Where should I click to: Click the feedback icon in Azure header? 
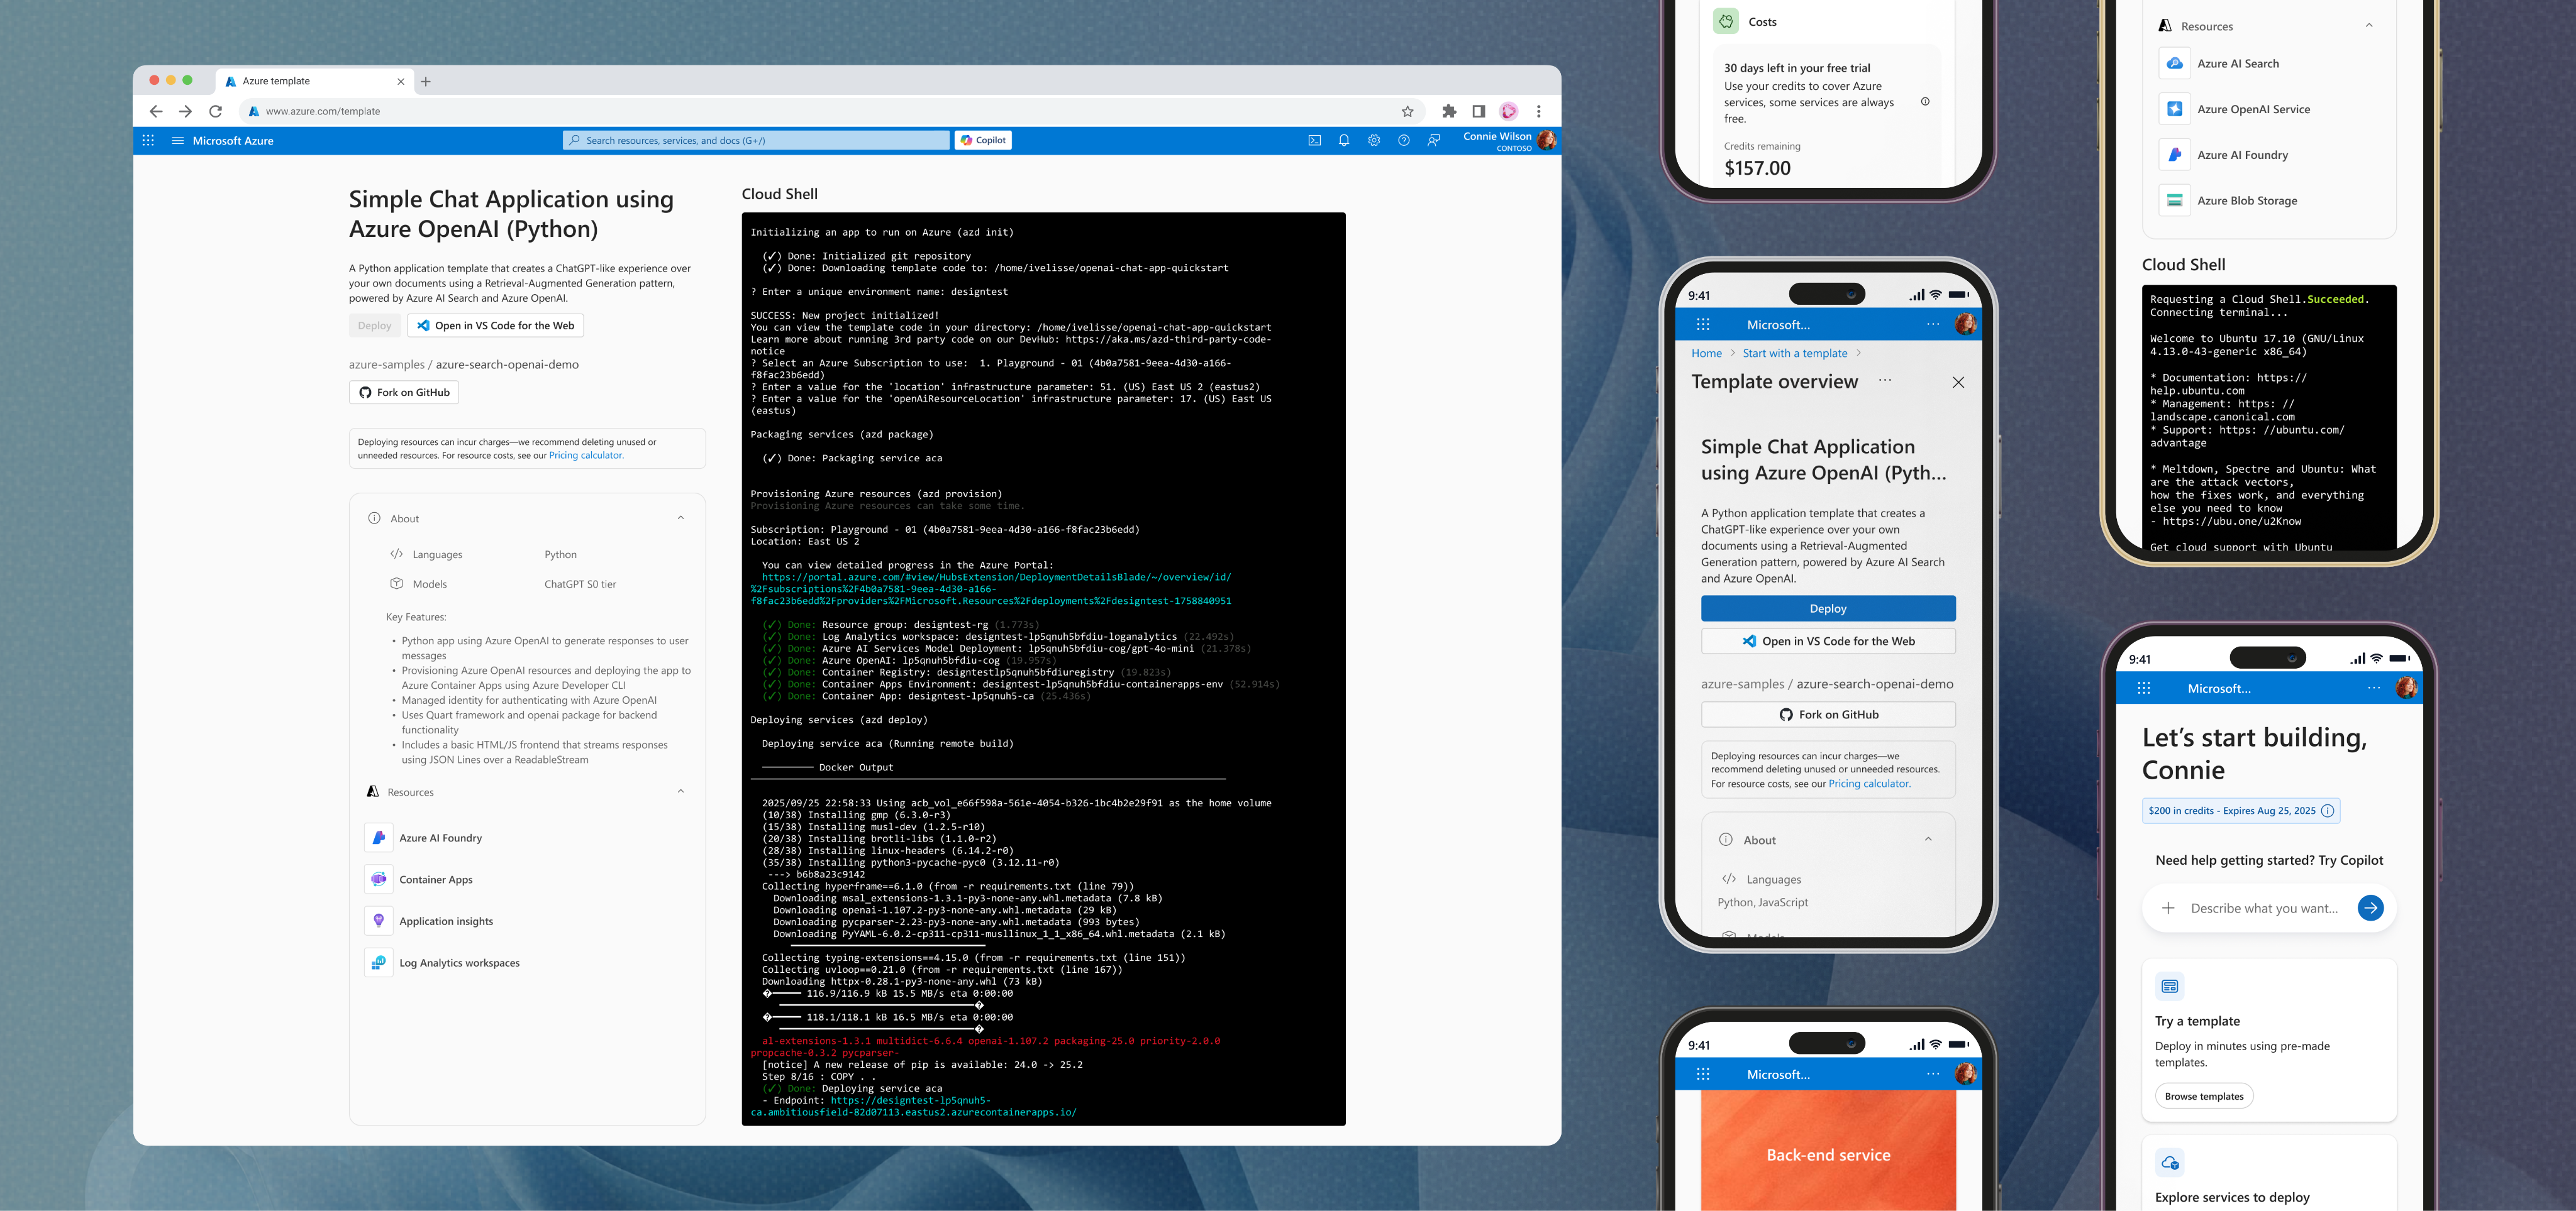point(1434,141)
